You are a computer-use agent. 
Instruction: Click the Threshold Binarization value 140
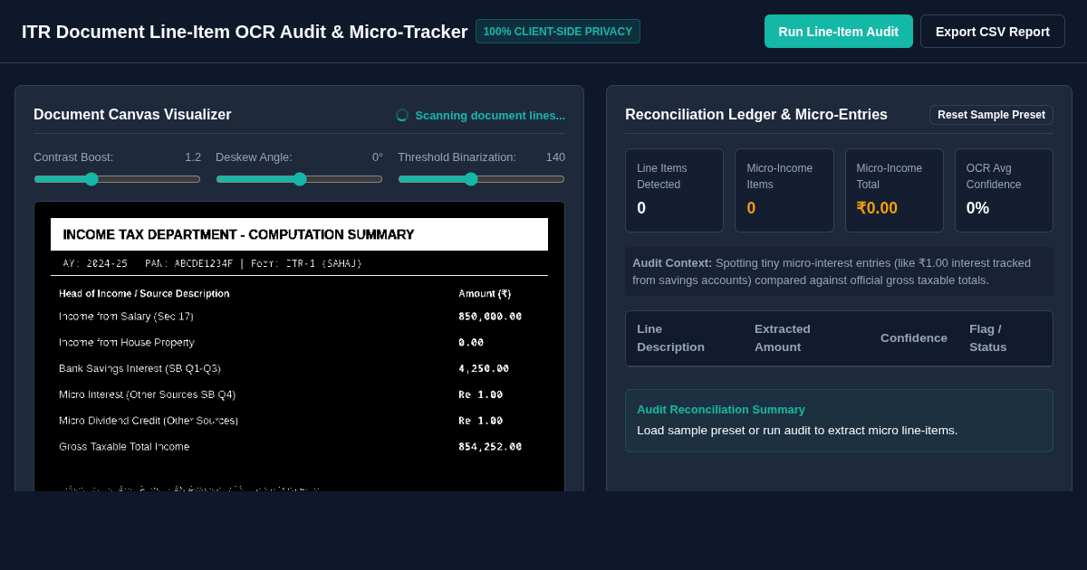click(555, 157)
